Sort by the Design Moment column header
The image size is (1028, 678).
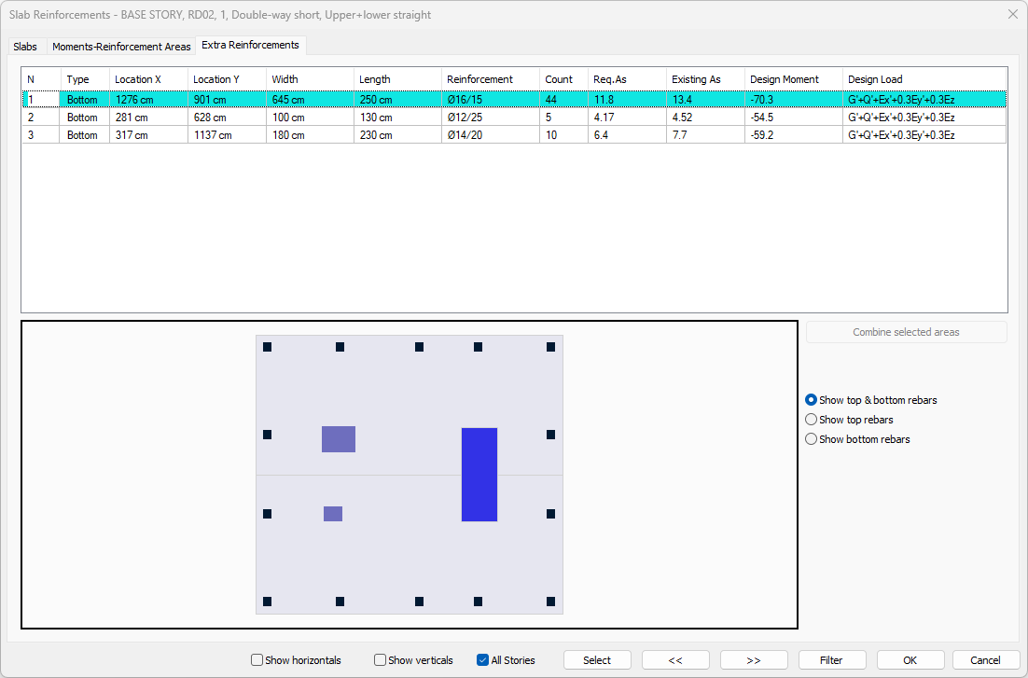pyautogui.click(x=793, y=79)
